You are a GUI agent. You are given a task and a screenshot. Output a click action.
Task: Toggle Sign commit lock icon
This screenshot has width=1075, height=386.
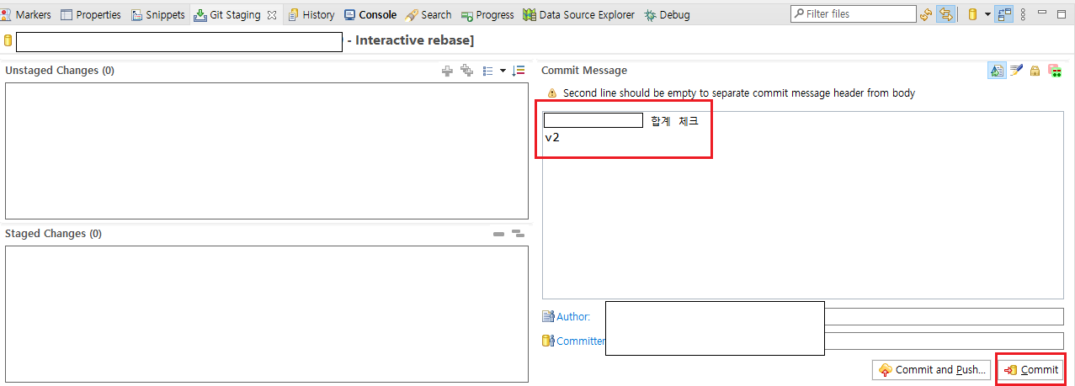(1035, 71)
